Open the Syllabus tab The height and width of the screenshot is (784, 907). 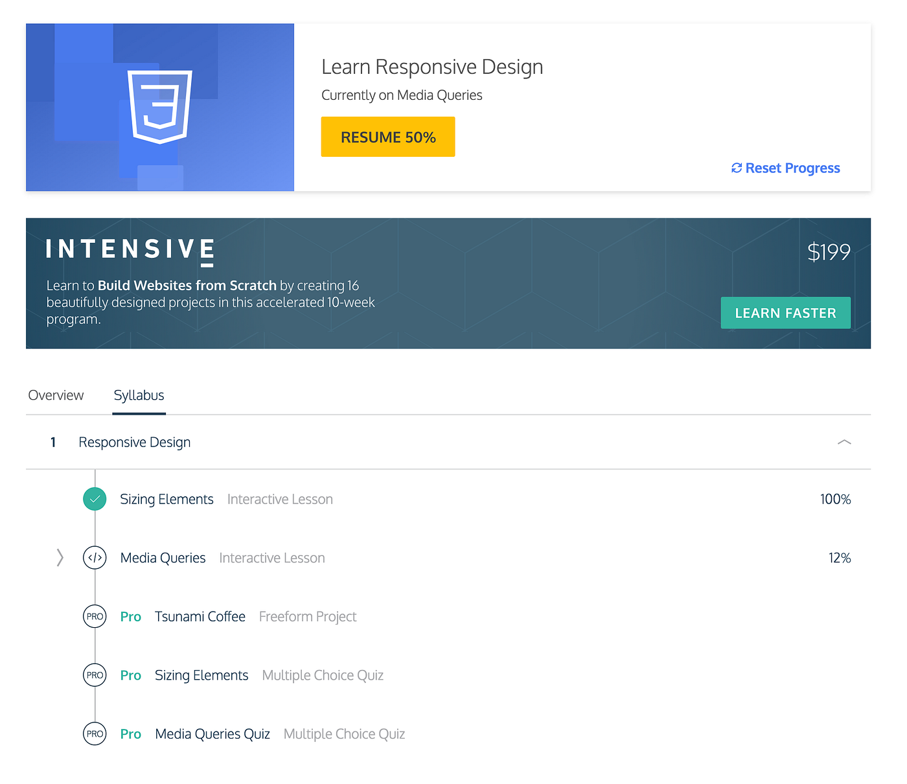coord(139,395)
